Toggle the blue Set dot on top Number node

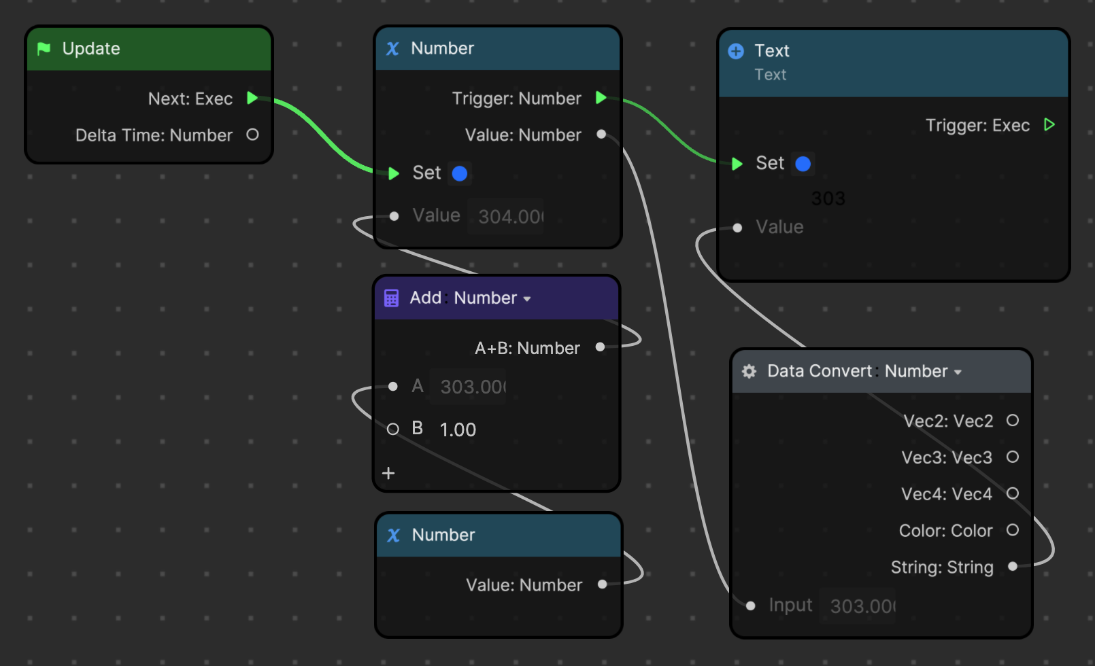click(460, 173)
